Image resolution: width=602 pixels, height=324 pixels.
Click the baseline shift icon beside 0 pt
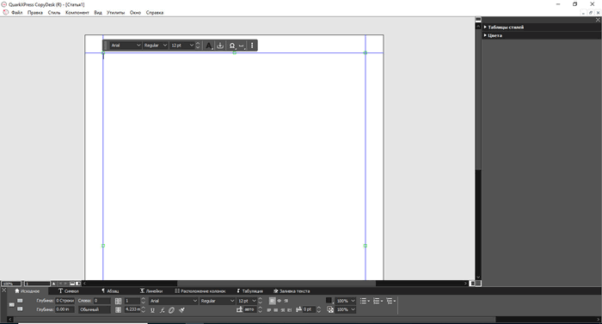(x=298, y=309)
